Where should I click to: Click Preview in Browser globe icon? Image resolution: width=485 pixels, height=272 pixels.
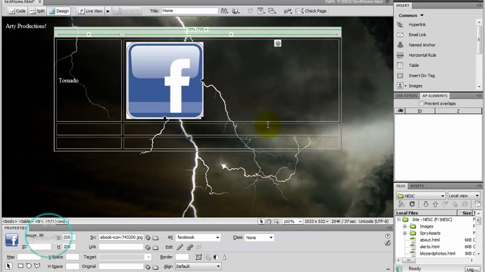point(236,11)
